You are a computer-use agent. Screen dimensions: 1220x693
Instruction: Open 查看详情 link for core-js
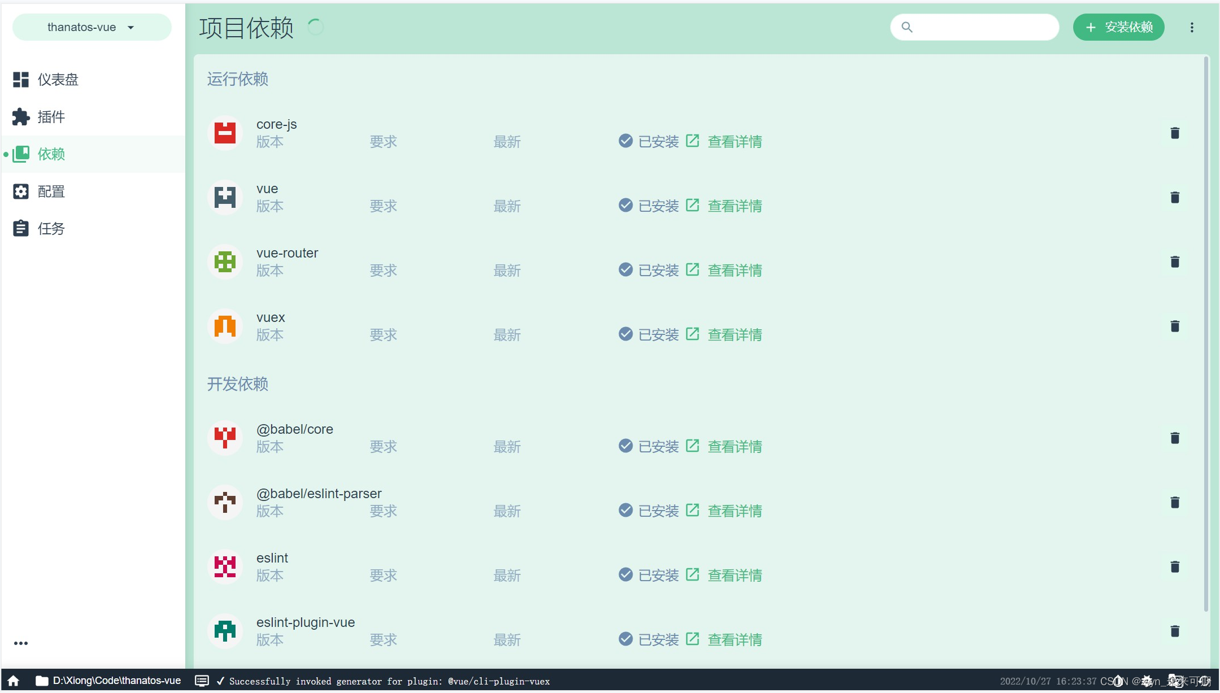coord(724,141)
